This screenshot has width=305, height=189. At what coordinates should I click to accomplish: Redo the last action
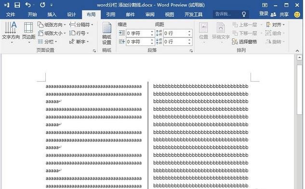(42, 5)
